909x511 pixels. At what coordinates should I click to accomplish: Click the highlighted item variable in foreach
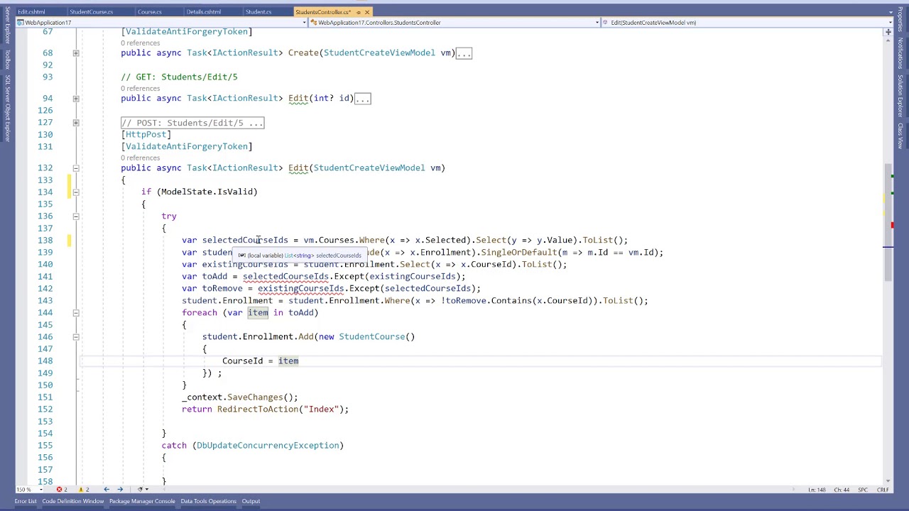pyautogui.click(x=258, y=312)
